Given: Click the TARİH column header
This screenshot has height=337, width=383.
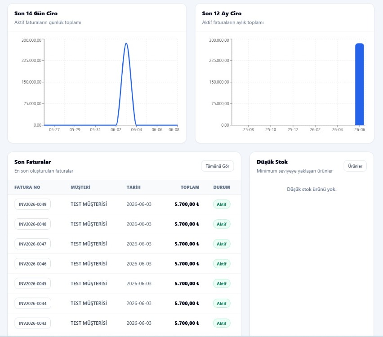Looking at the screenshot, I should pos(134,187).
